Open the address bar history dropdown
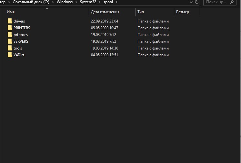Viewport: 241px width, 163px height. (191, 2)
